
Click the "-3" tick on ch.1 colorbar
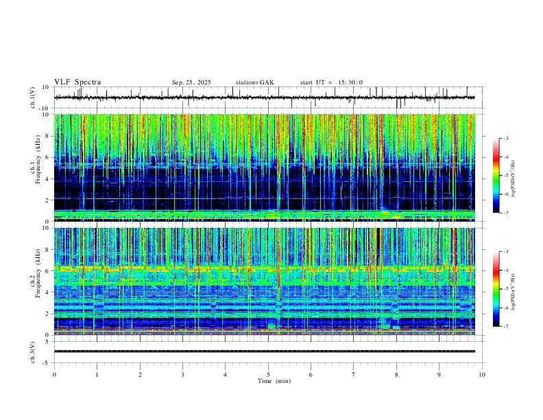pyautogui.click(x=505, y=138)
